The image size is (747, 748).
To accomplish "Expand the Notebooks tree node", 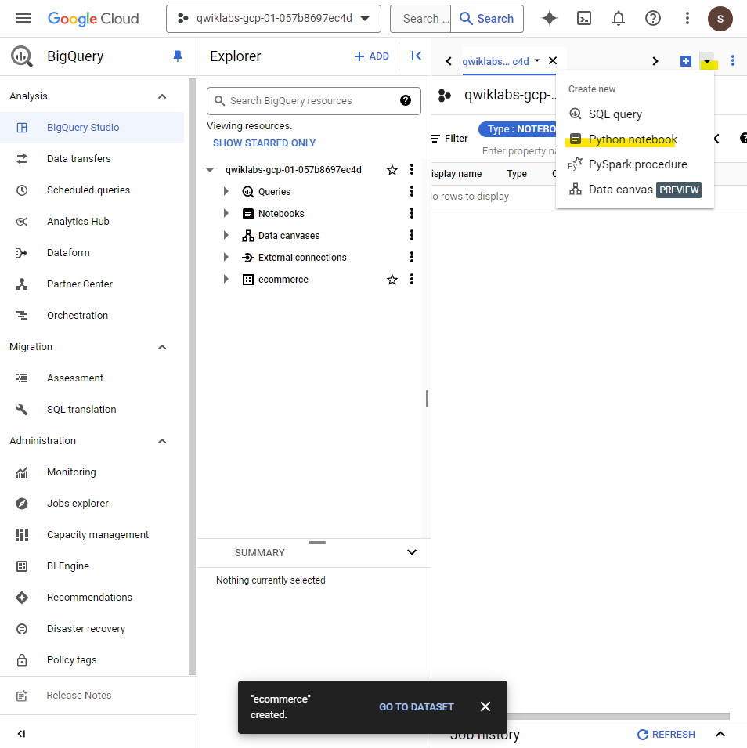I will coord(226,214).
